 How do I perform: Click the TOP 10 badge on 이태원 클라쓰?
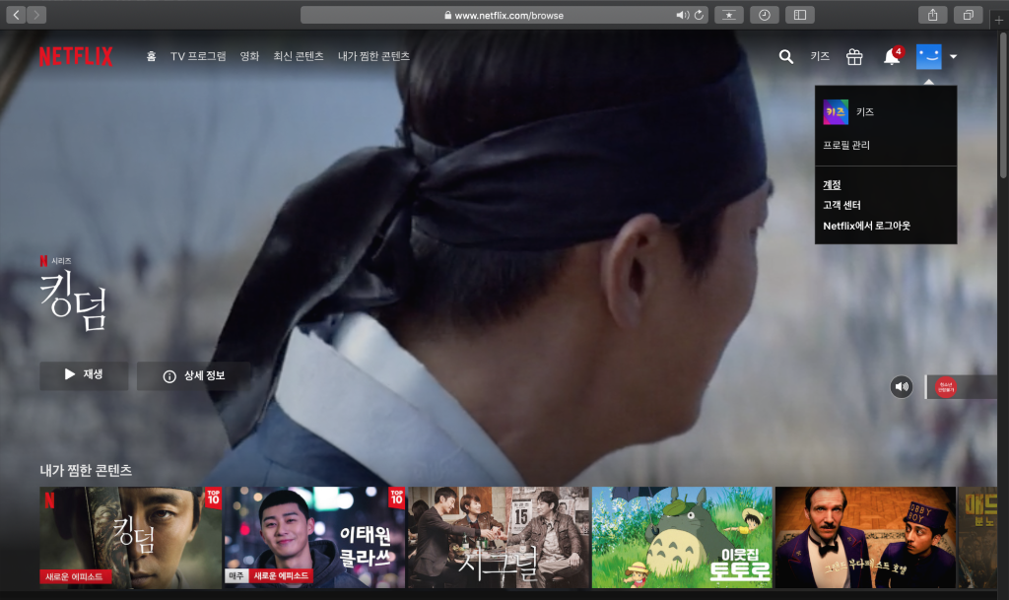(x=396, y=498)
